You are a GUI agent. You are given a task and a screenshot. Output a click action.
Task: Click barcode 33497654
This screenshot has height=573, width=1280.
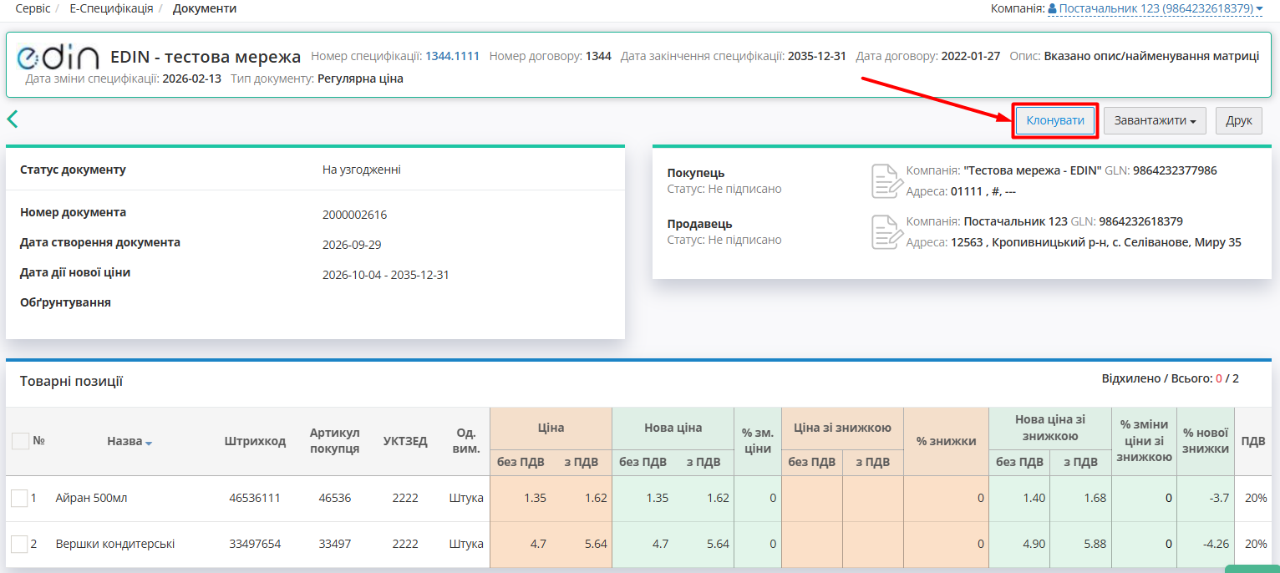click(x=255, y=544)
